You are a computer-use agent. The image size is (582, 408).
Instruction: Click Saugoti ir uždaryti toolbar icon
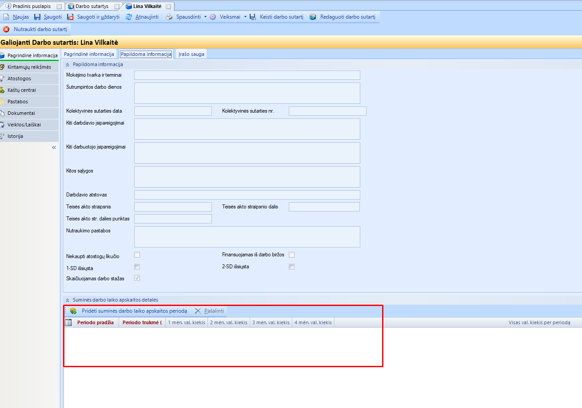click(x=70, y=17)
